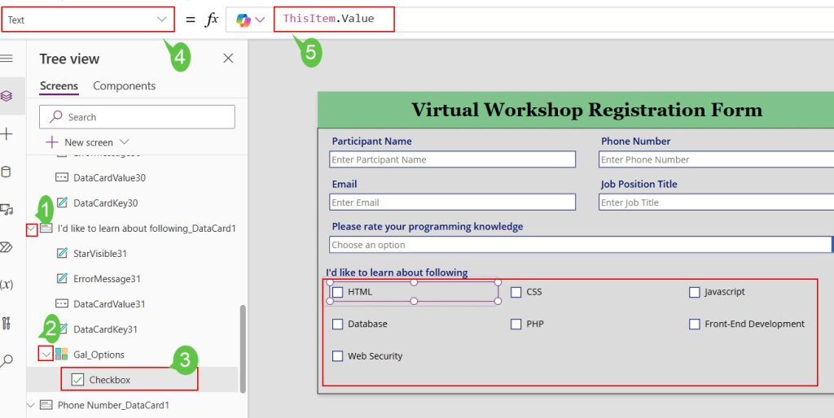Viewport: 834px width, 418px height.
Task: Close the Tree view panel
Action: 228,59
